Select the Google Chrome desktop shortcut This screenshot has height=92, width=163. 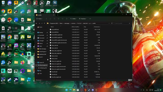(x=10, y=38)
